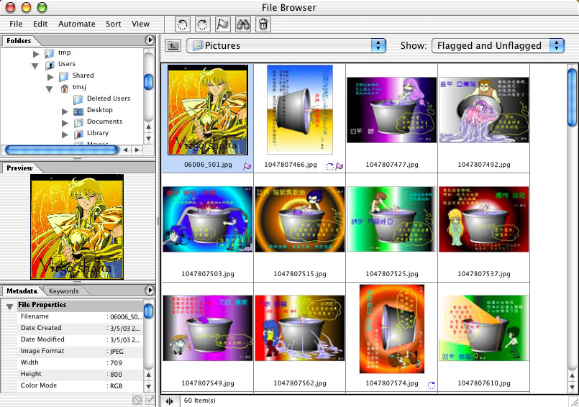Go up one folder level
Screen dimensions: 579x407
[x=173, y=46]
